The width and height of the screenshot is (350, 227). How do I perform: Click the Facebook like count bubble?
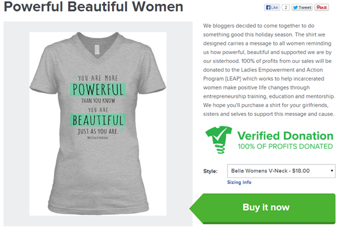coord(285,8)
